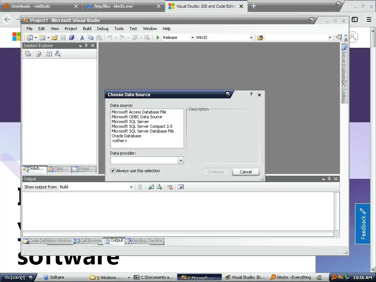Expand the Add New Item dropdown arrow
The width and height of the screenshot is (376, 282).
pos(48,38)
